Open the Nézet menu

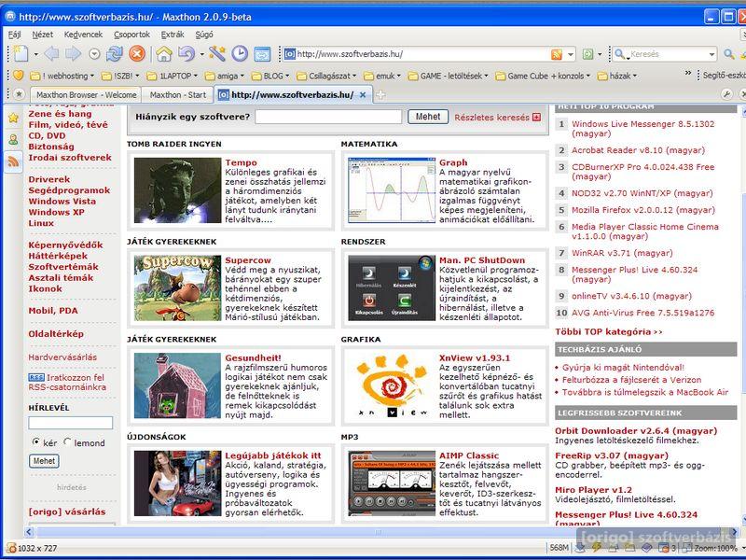click(43, 35)
